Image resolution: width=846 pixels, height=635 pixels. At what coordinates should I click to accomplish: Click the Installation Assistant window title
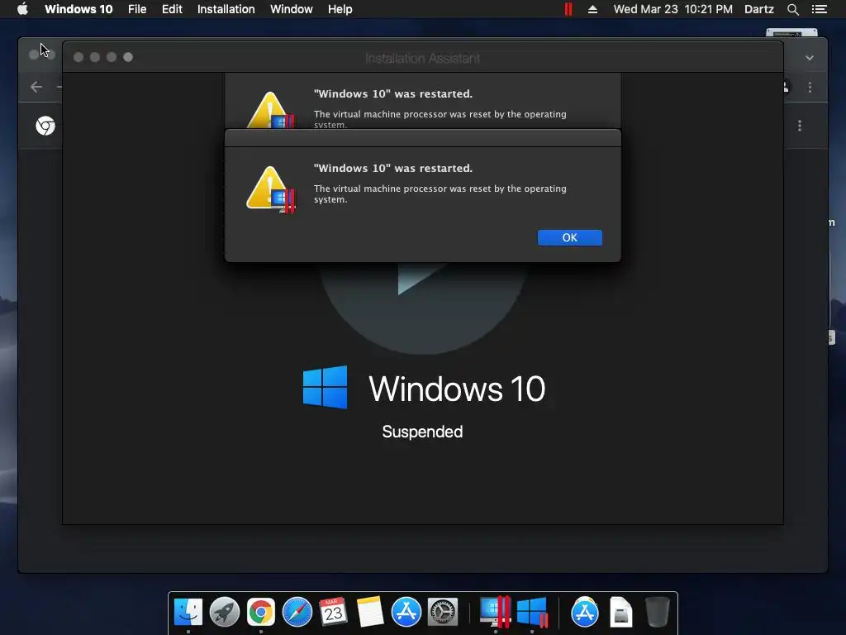point(422,58)
